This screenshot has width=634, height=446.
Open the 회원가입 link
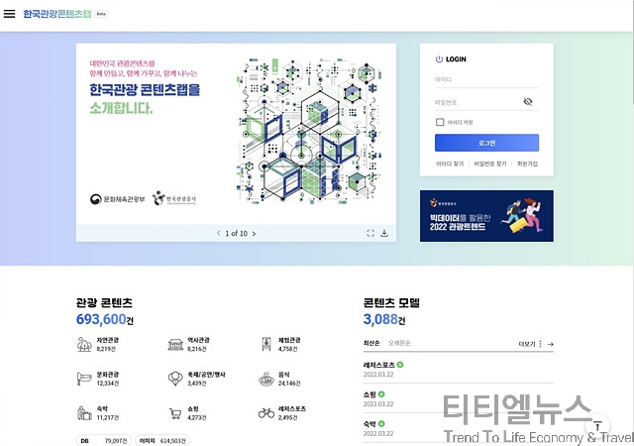[x=527, y=164]
